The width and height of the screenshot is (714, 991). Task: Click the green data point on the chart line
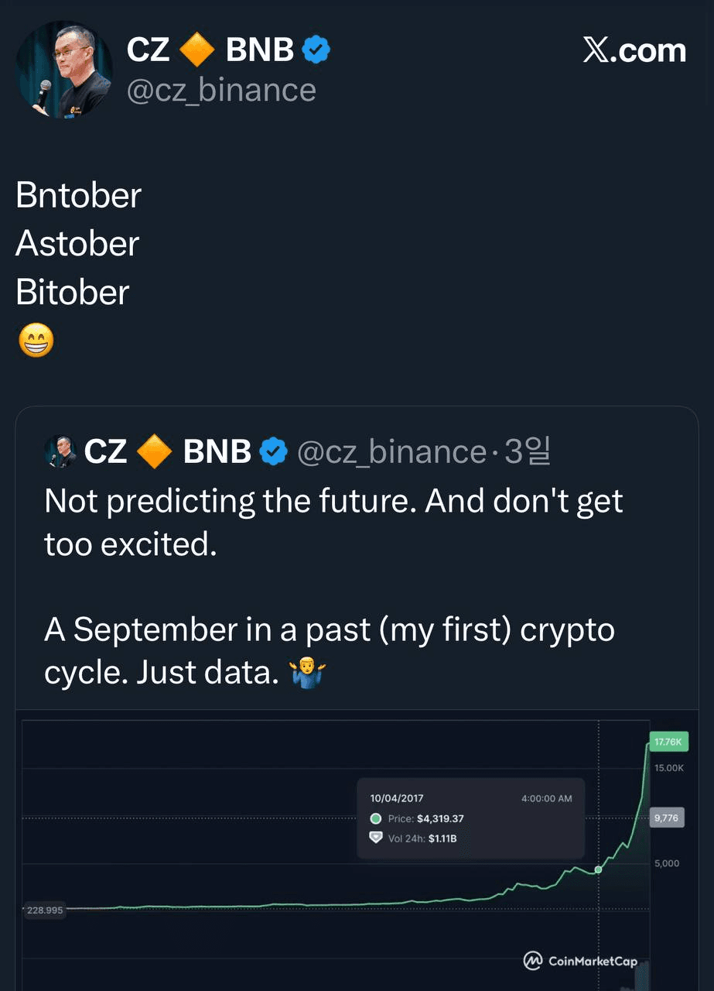pos(598,869)
